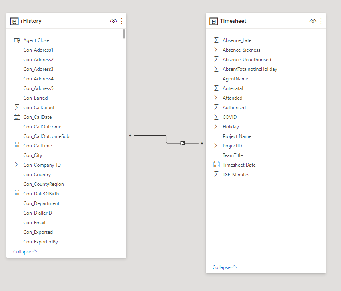Click the many-side asterisk near Timesheet
The height and width of the screenshot is (291, 341).
tap(202, 144)
